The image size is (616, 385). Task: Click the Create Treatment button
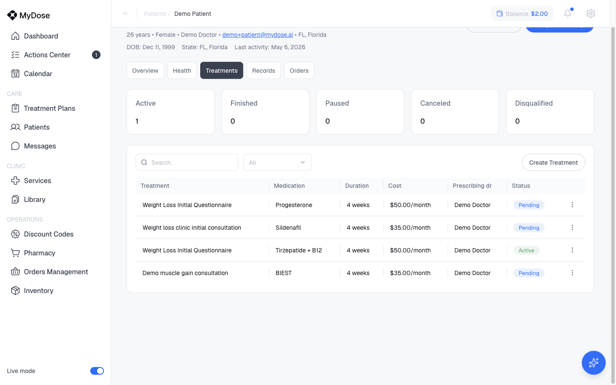click(x=553, y=163)
